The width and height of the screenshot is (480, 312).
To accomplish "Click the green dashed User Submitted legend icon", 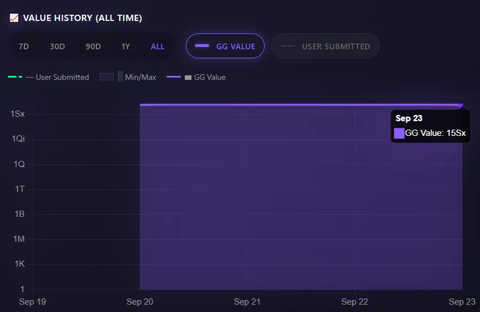I will [15, 77].
